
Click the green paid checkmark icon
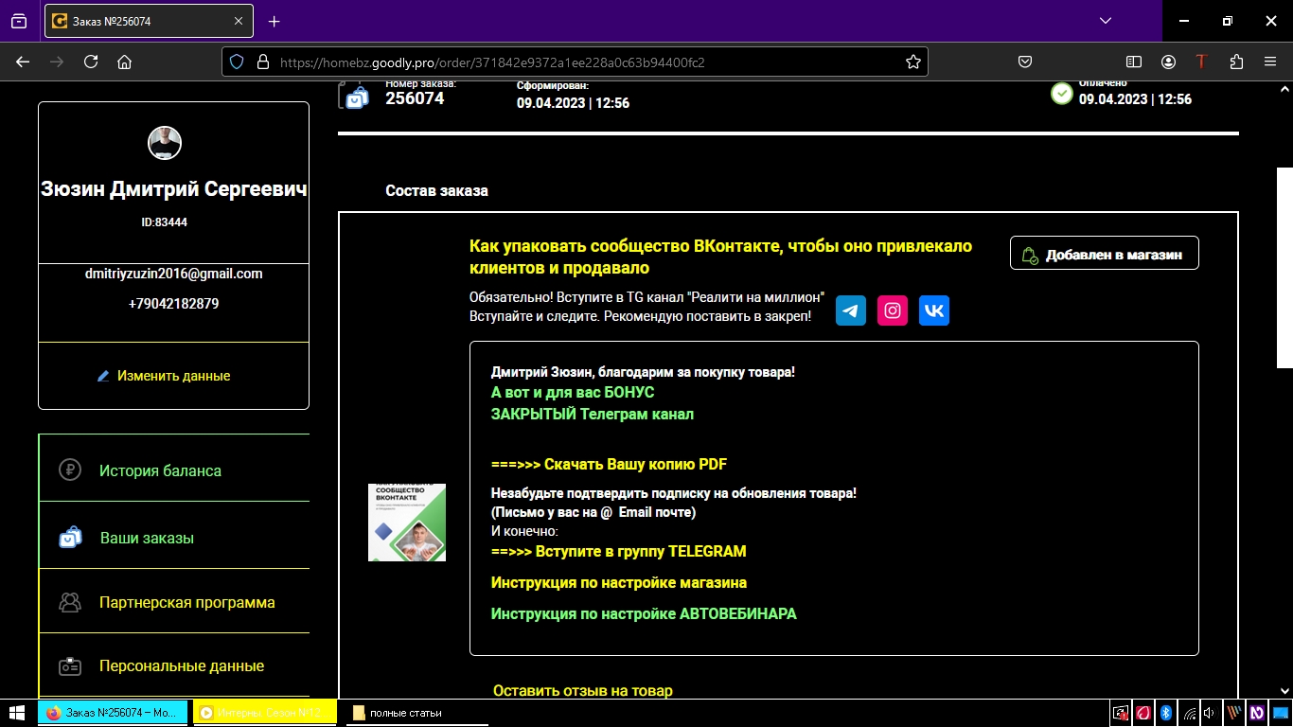pyautogui.click(x=1062, y=94)
